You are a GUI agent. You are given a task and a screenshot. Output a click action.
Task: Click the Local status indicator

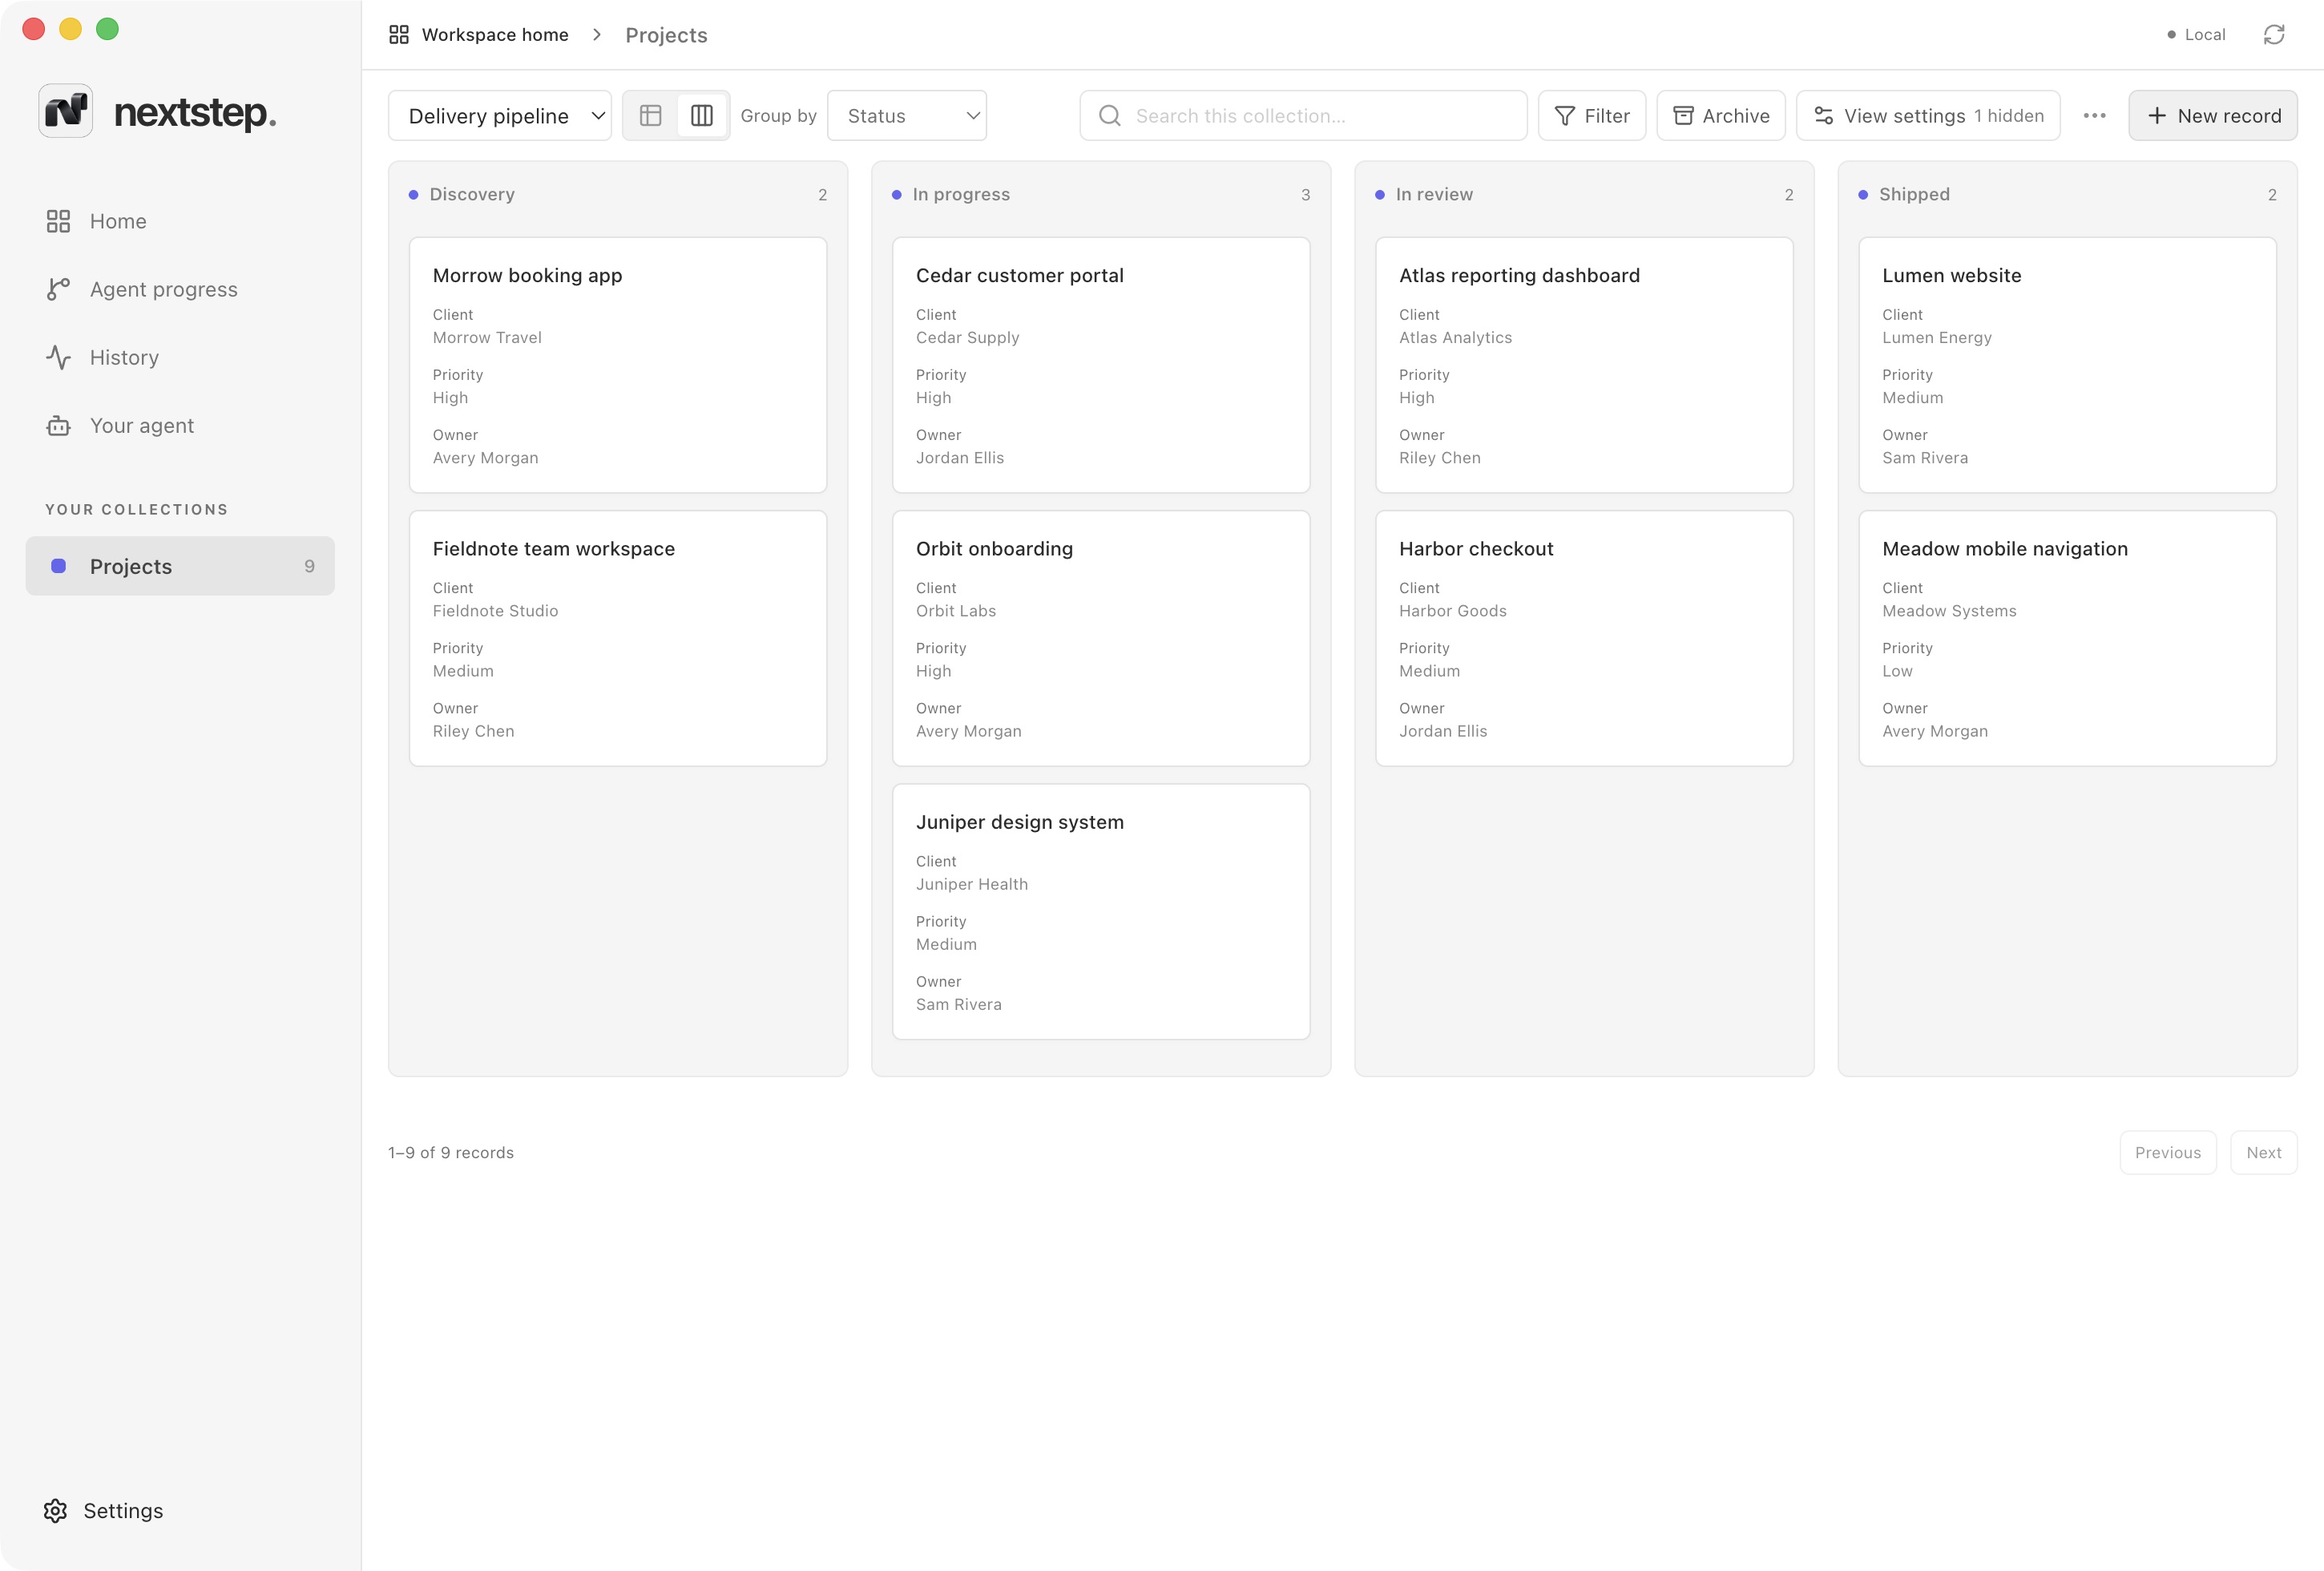click(x=2196, y=35)
